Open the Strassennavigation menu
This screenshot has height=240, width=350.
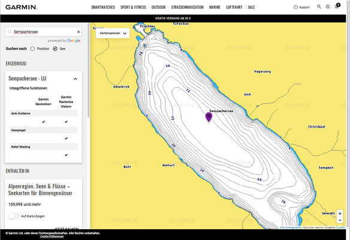click(187, 7)
